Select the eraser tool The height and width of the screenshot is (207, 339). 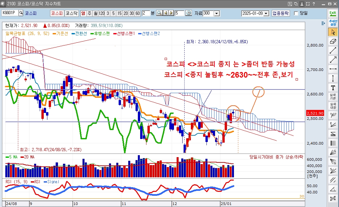coord(333,41)
